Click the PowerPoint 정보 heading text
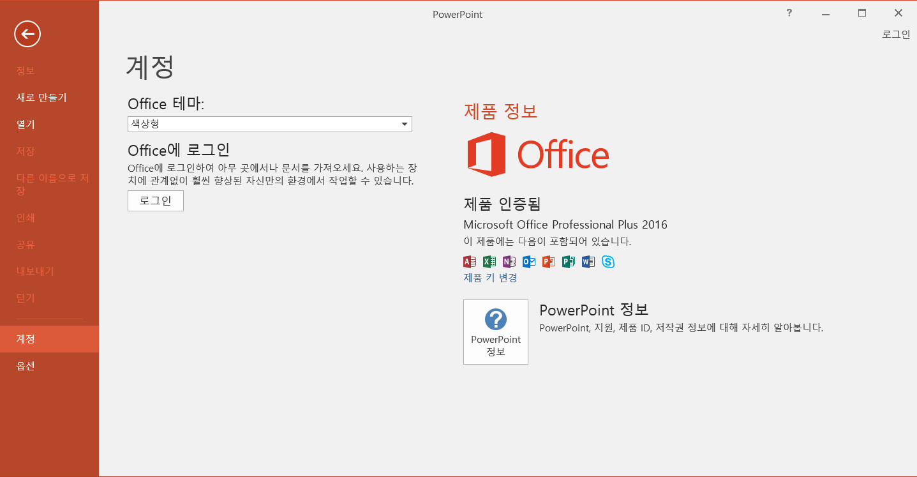917x477 pixels. [x=594, y=310]
